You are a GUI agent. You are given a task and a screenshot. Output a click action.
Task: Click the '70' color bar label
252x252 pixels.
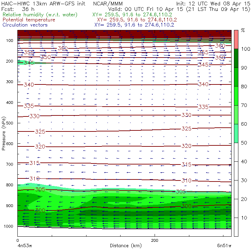click(x=244, y=106)
